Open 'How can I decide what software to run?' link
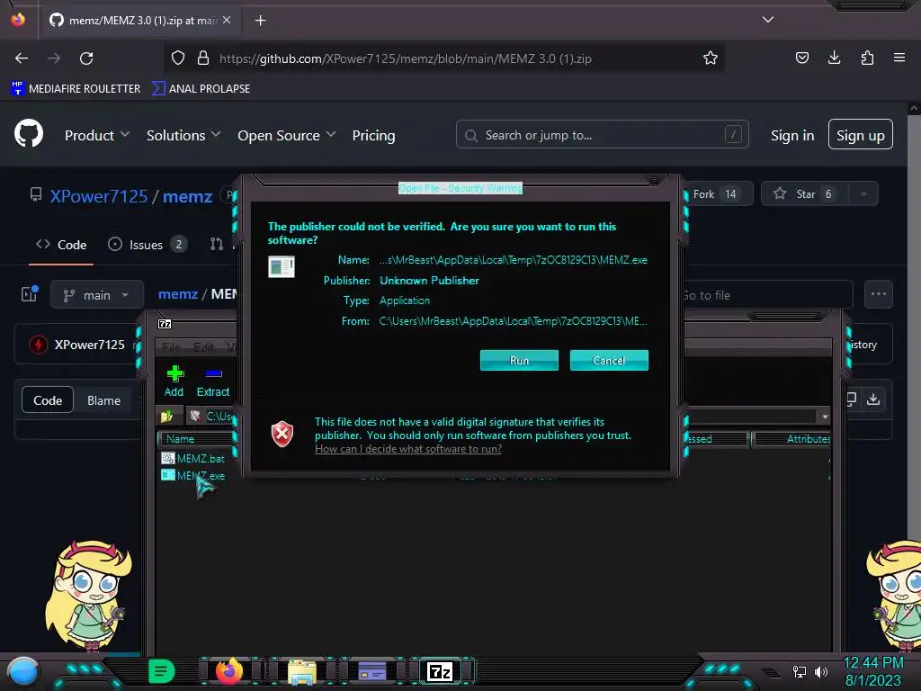 coord(408,449)
